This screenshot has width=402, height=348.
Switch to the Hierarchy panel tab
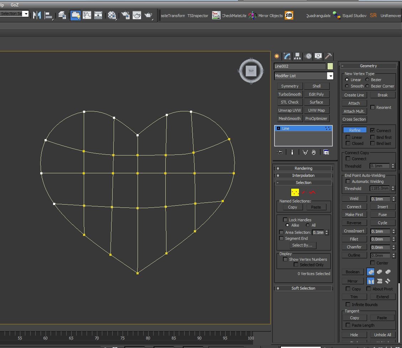pyautogui.click(x=297, y=56)
